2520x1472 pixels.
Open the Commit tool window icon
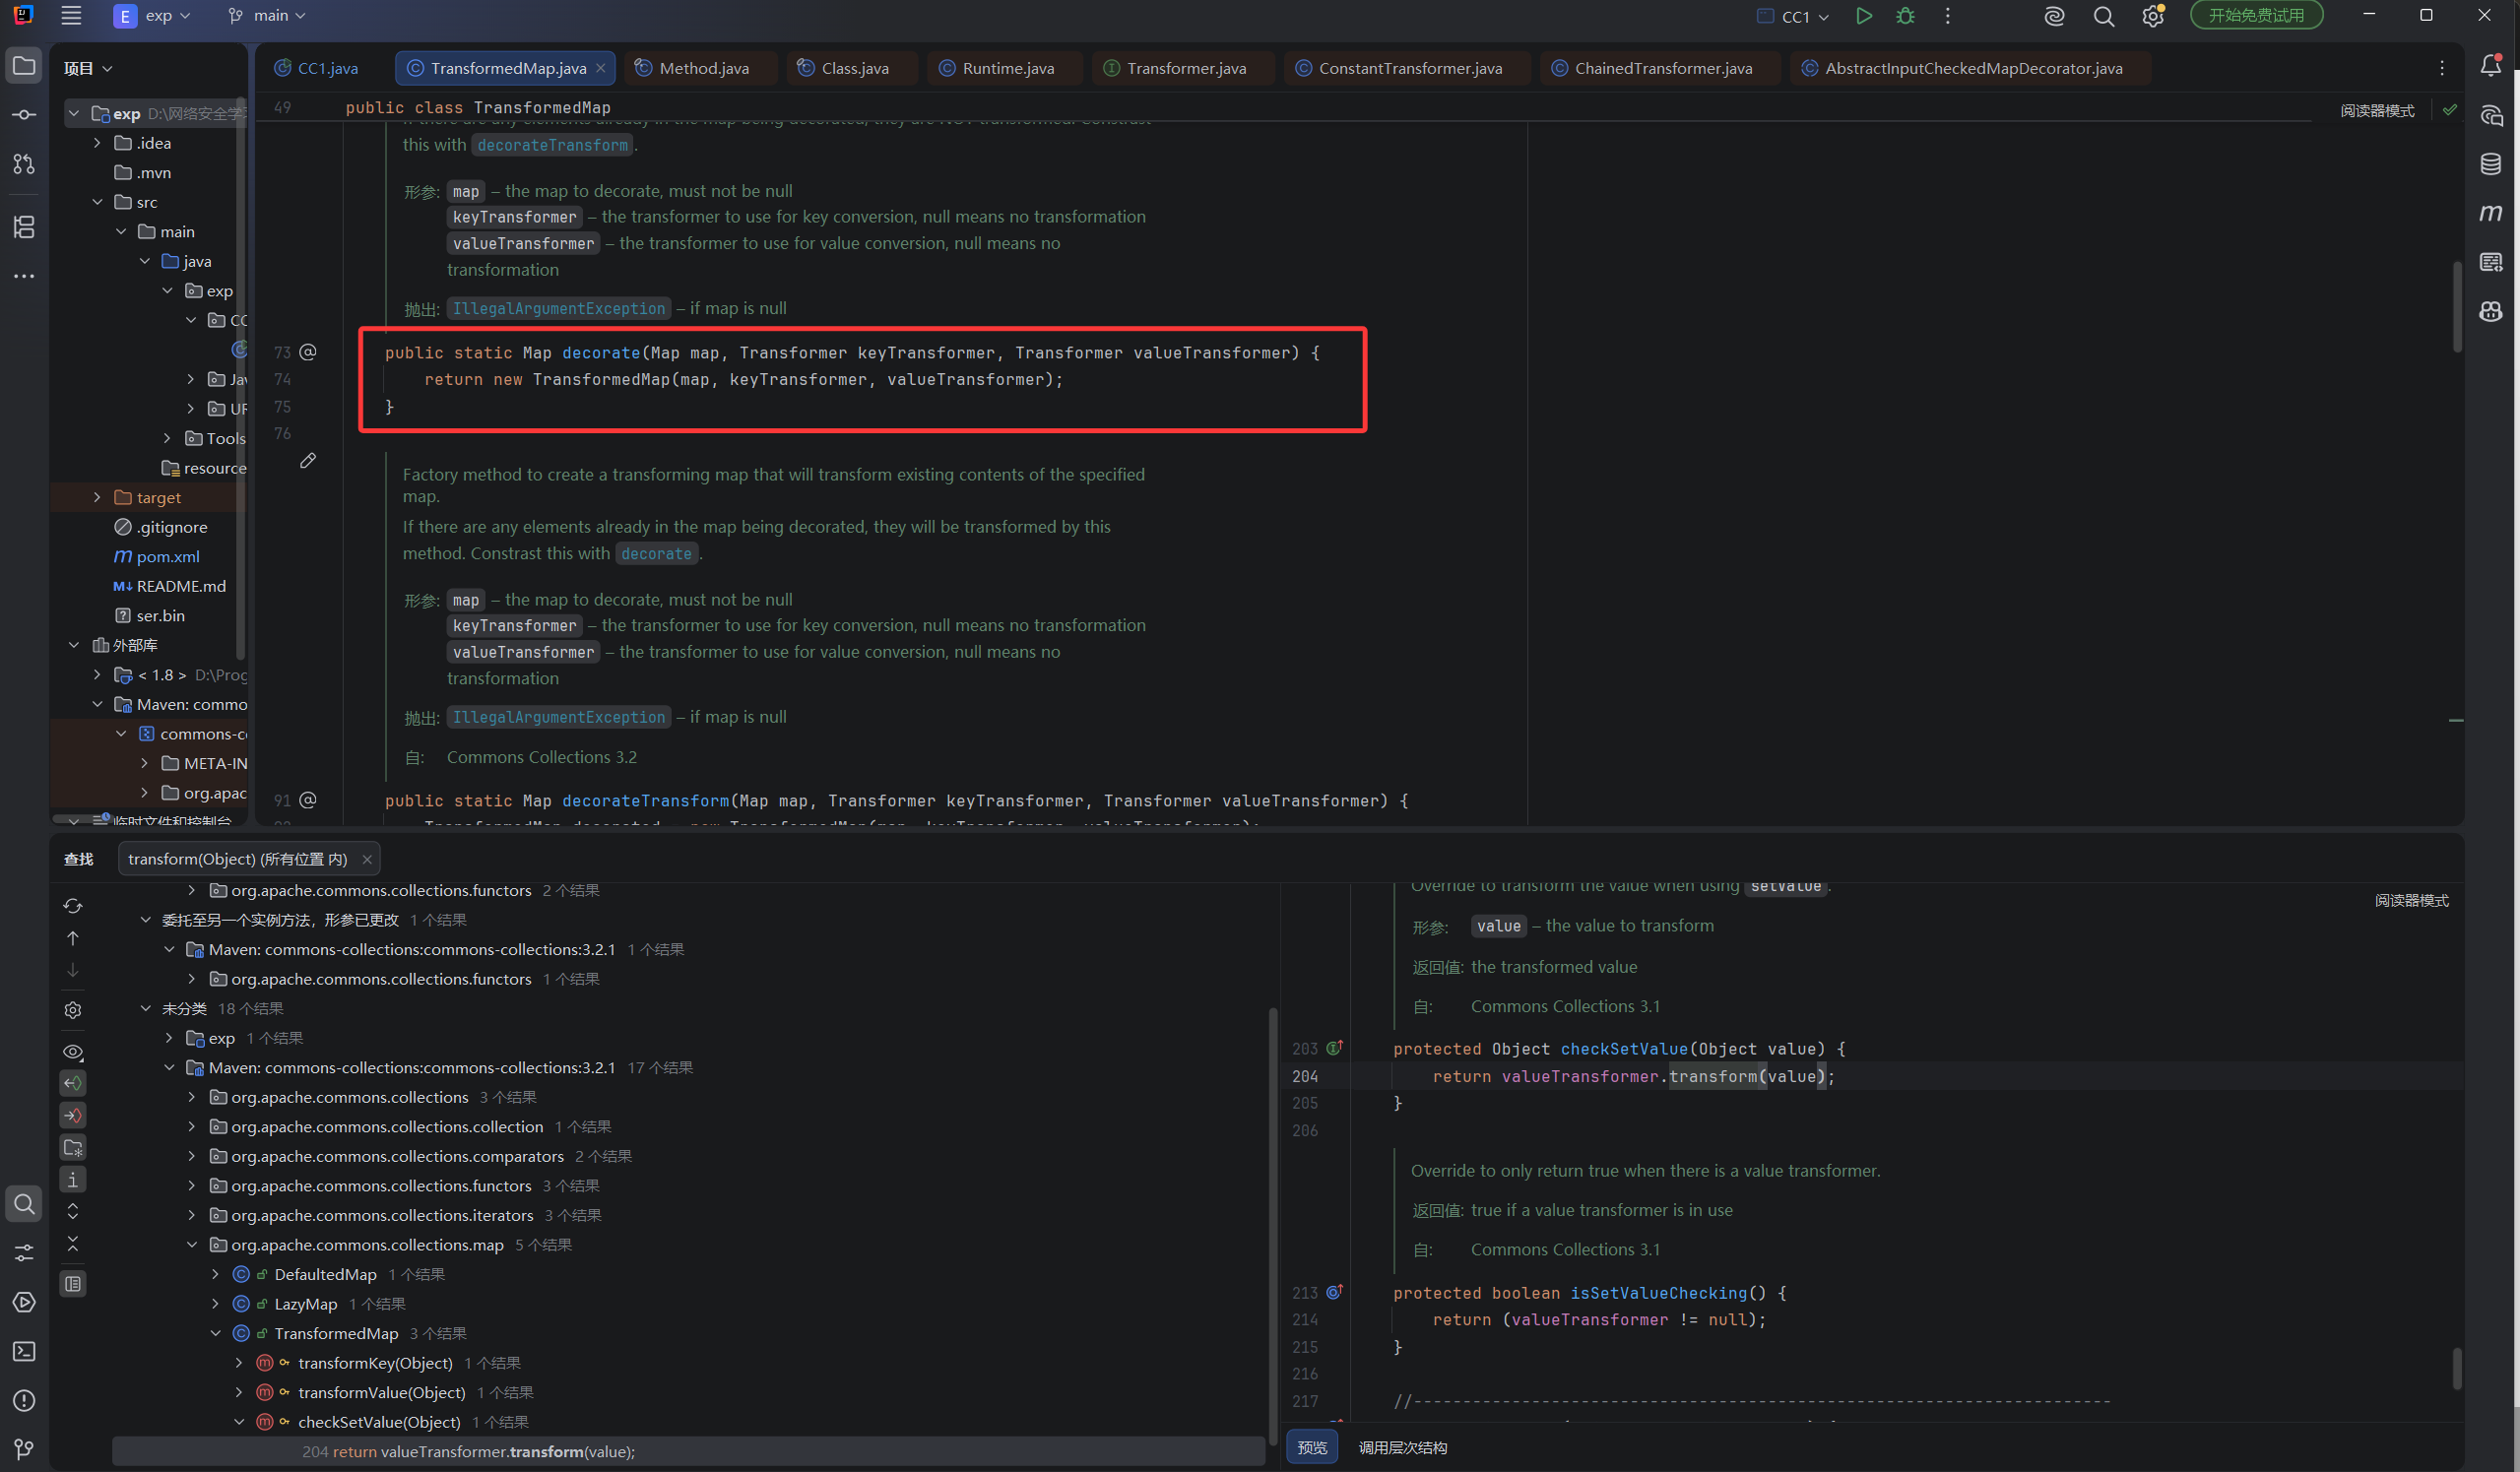click(x=24, y=115)
